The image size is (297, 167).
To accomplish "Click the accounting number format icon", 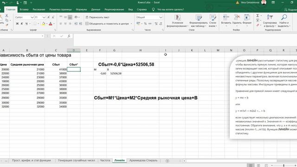I will [138, 24].
